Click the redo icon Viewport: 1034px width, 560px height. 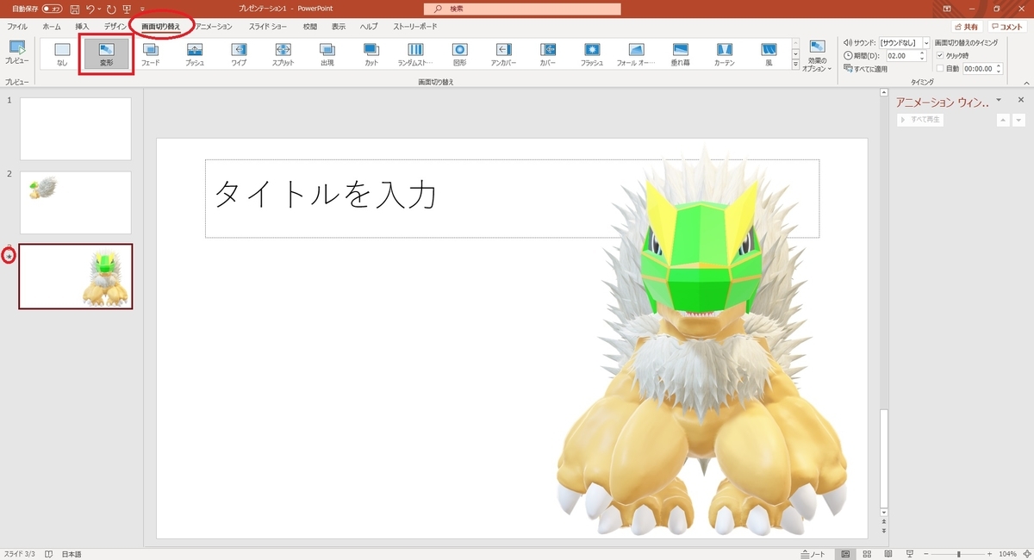[x=111, y=9]
